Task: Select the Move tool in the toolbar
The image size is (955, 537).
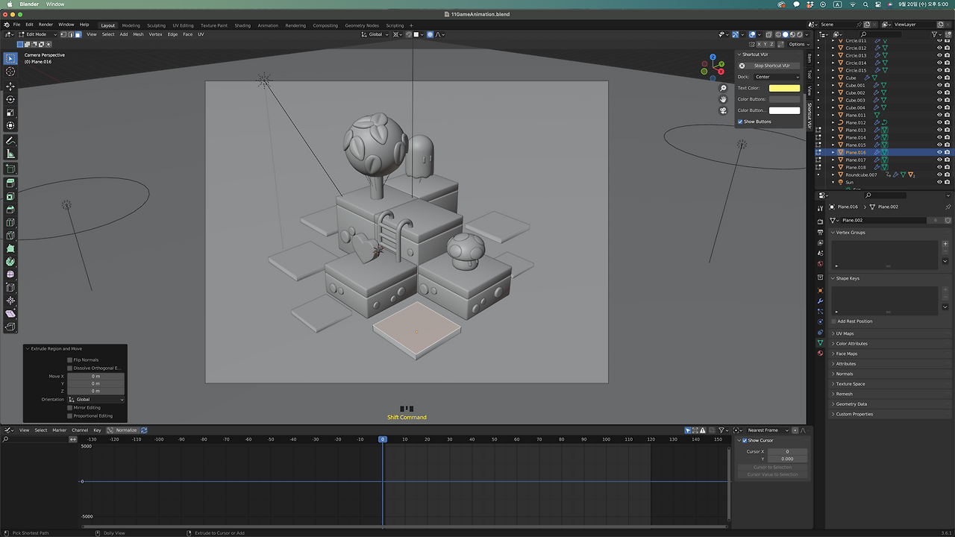Action: click(10, 86)
